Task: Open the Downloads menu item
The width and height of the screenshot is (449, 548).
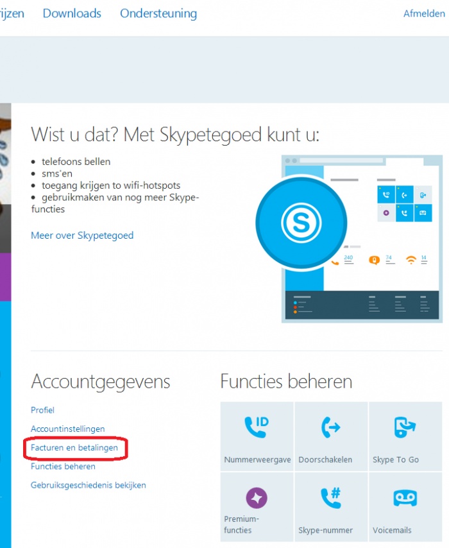Action: coord(72,13)
